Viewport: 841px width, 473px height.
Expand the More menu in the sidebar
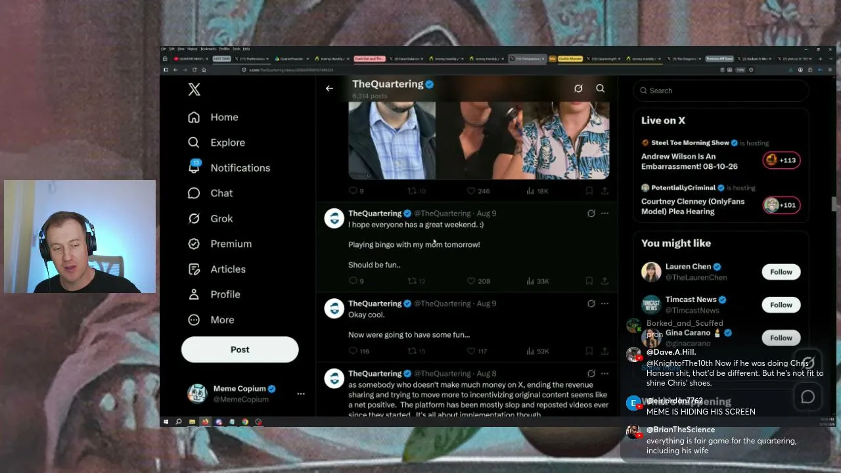211,320
